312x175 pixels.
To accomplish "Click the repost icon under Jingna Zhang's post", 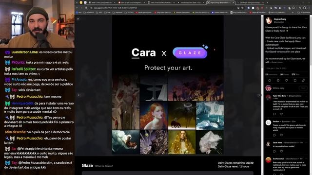I will point(278,80).
